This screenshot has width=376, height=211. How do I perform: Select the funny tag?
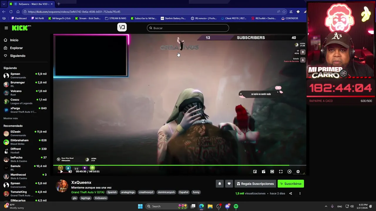[x=196, y=192]
